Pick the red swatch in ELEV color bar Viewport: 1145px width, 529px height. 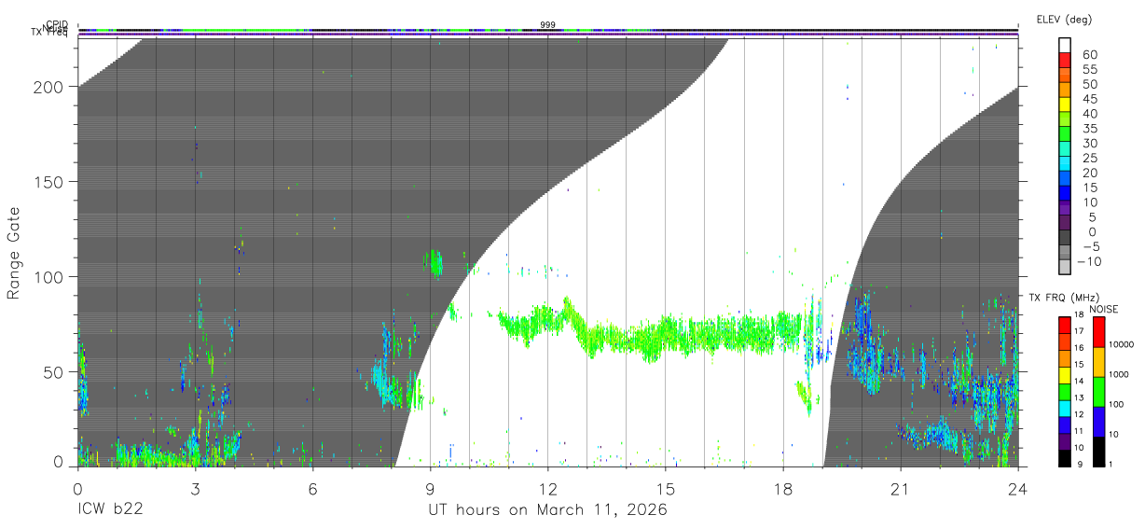coord(1065,60)
